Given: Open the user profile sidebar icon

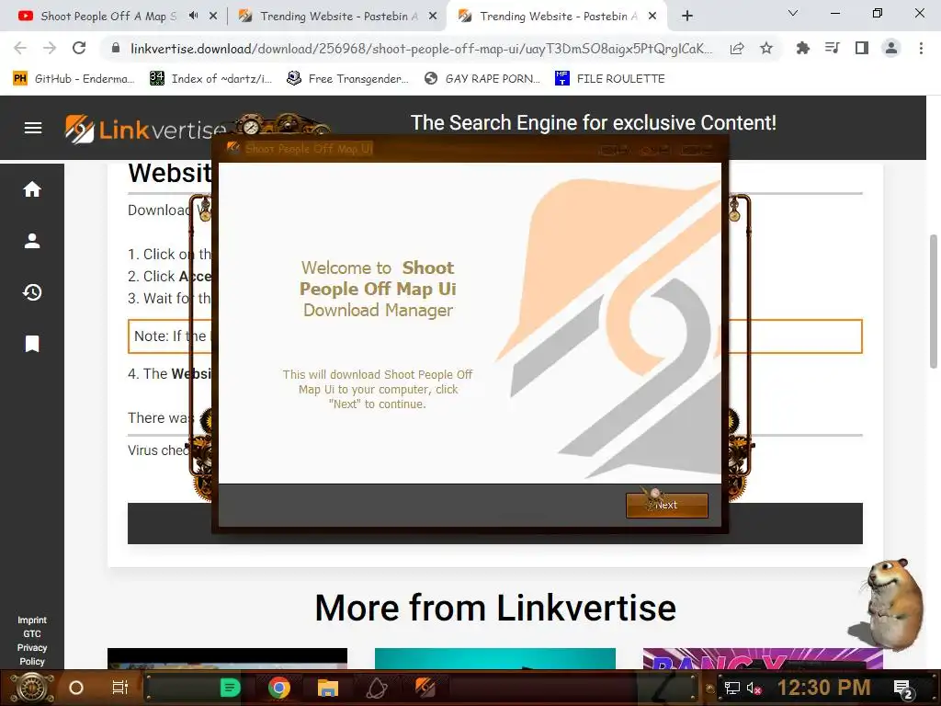Looking at the screenshot, I should pos(32,241).
